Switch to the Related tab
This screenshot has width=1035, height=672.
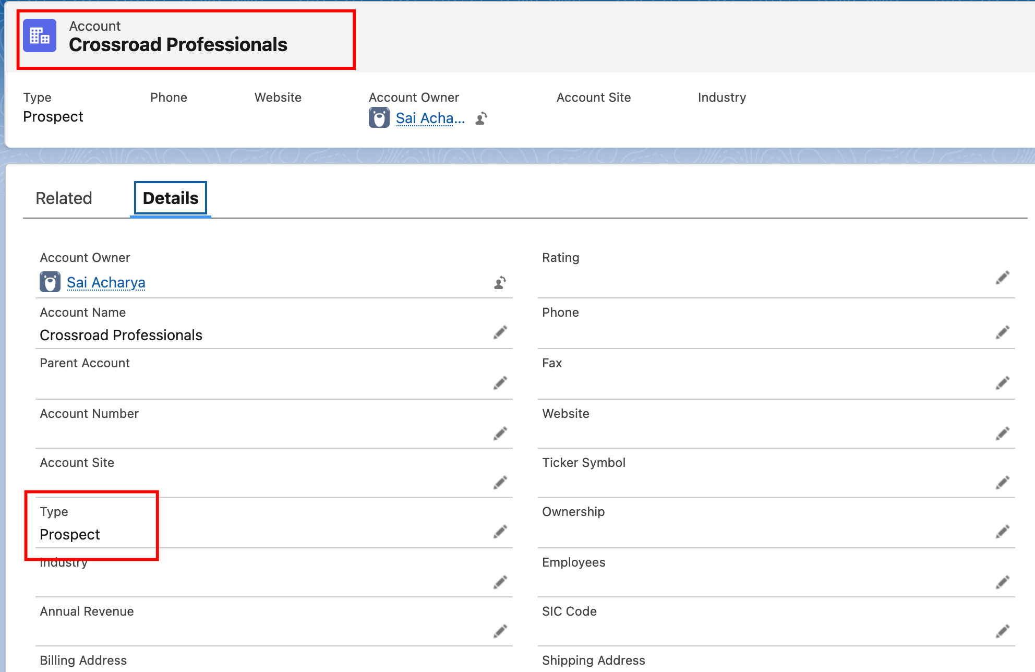click(64, 198)
